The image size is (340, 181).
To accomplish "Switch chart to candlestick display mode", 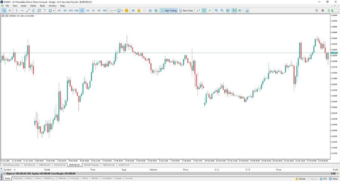I will (x=204, y=10).
